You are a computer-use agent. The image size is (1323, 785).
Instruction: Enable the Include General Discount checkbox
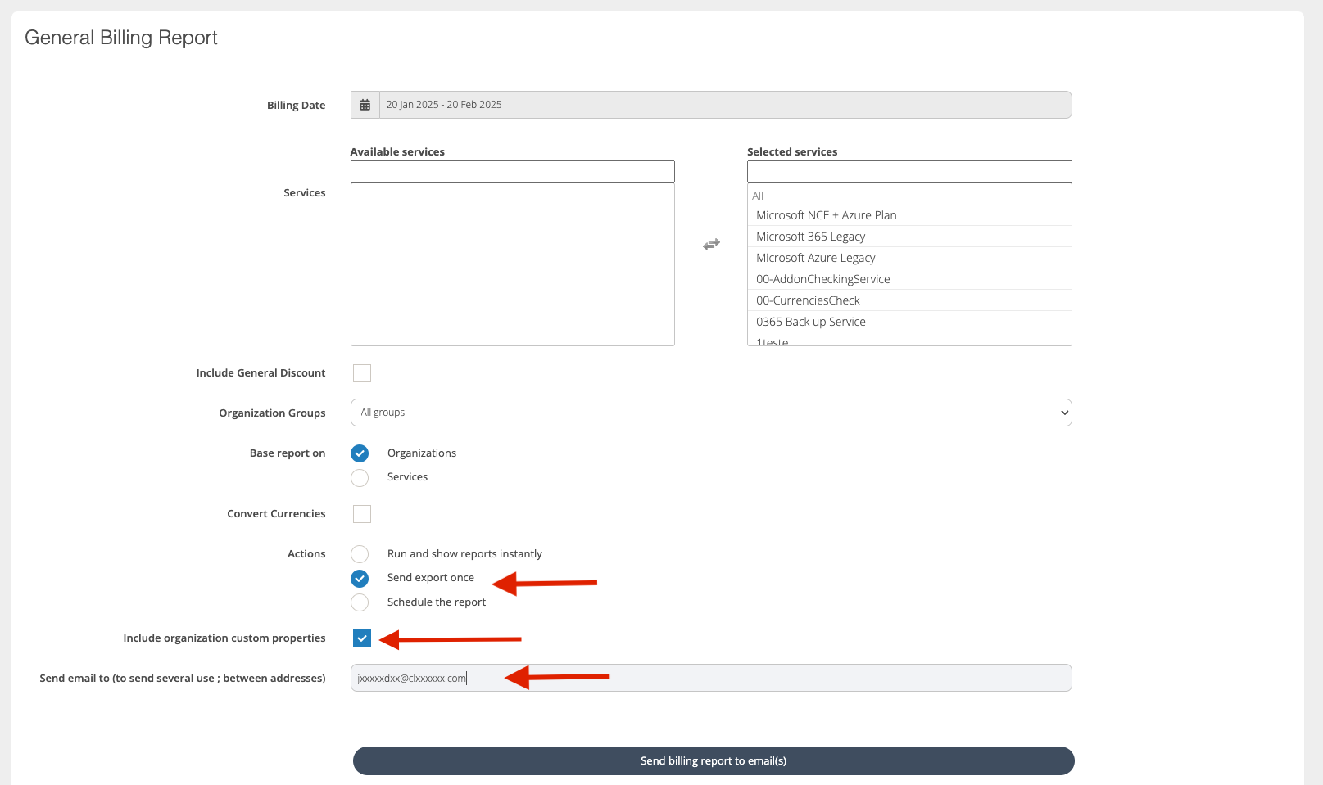point(362,373)
